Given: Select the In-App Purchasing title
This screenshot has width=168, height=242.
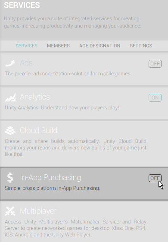Looking at the screenshot, I should [50, 177].
